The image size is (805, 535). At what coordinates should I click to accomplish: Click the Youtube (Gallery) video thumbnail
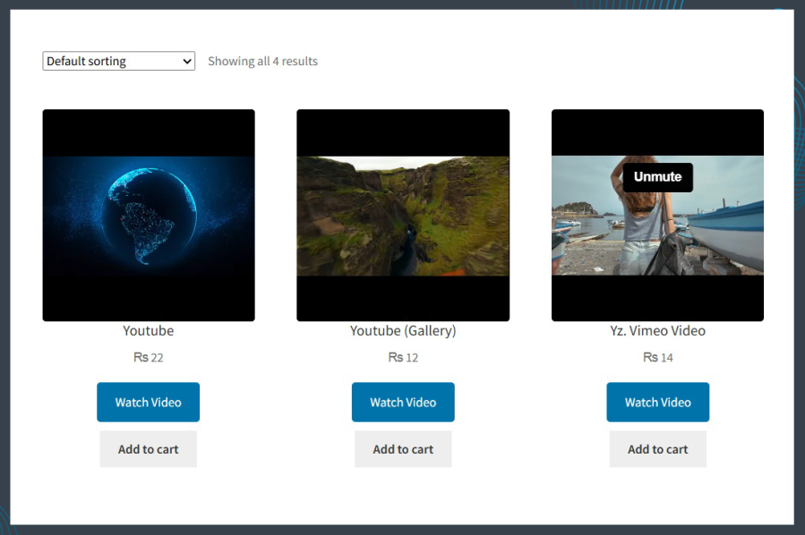tap(403, 214)
